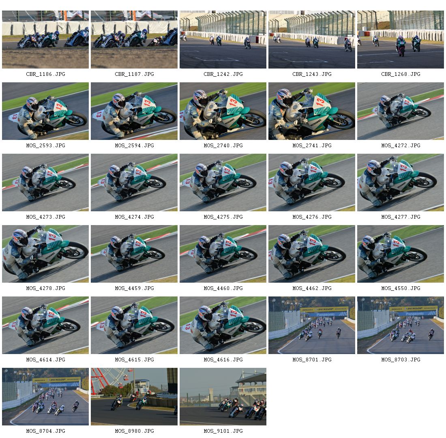Click the MOS_8704.JPG thumbnail
The image size is (446, 438).
(x=45, y=397)
